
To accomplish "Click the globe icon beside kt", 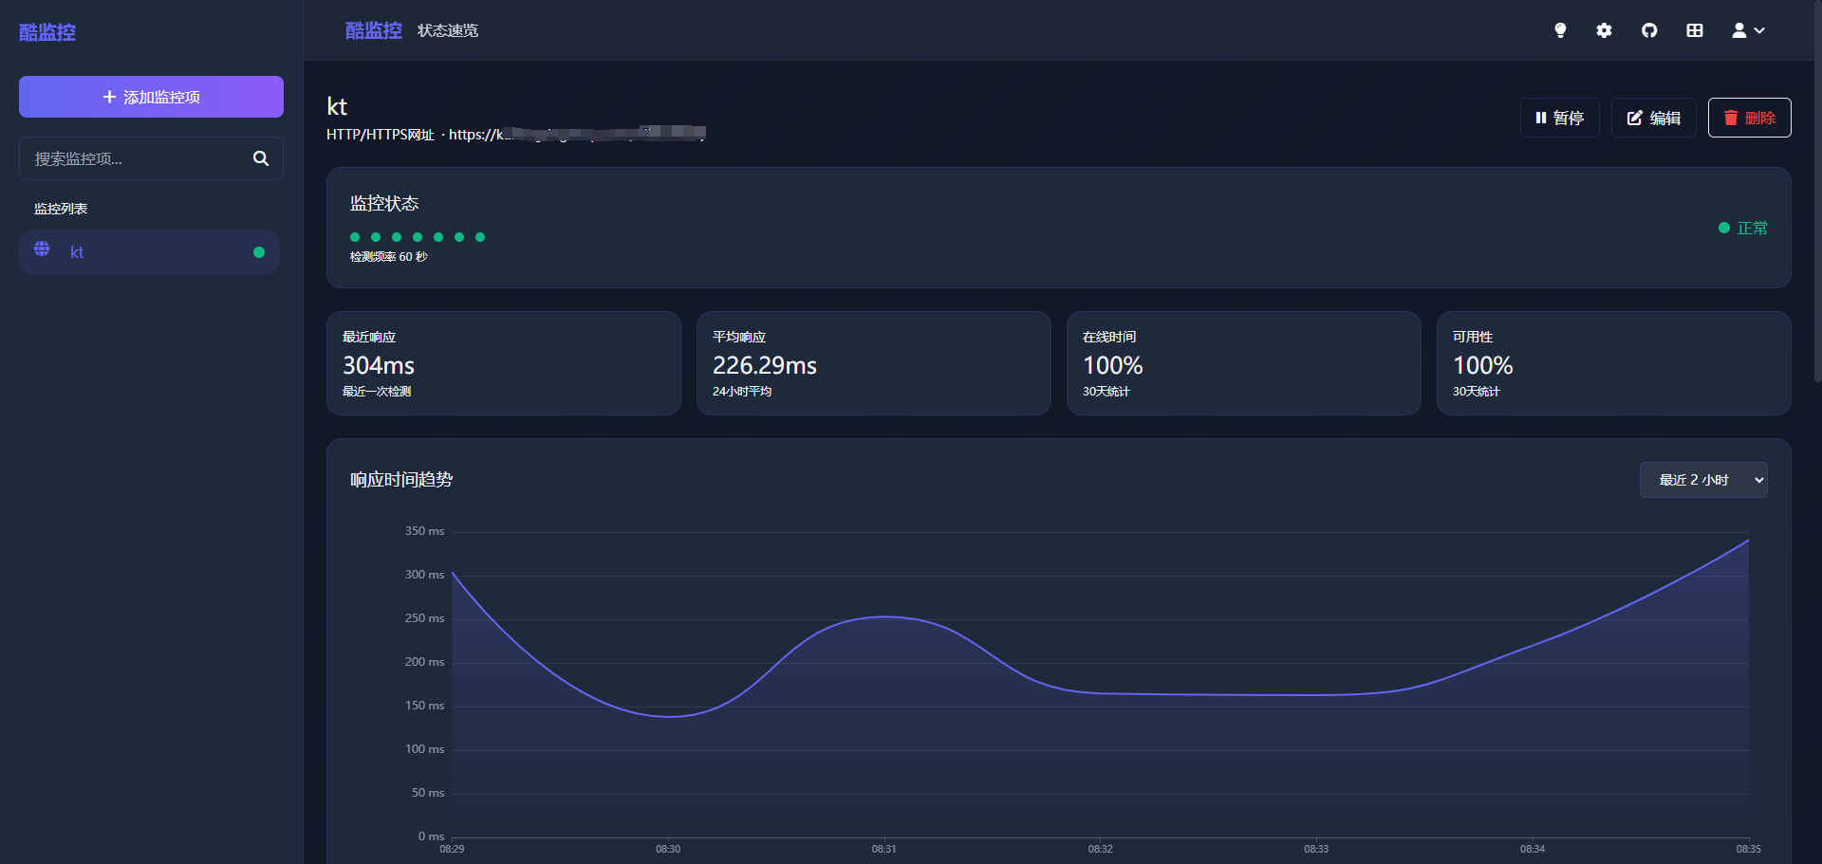I will pyautogui.click(x=42, y=249).
